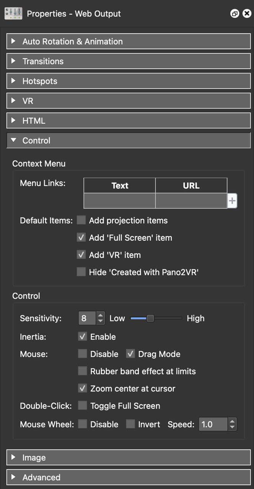Toggle Zoom center at cursor
The height and width of the screenshot is (489, 254).
82,388
